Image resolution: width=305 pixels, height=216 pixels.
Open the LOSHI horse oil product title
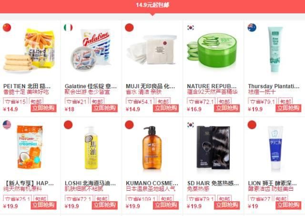[x=90, y=183]
